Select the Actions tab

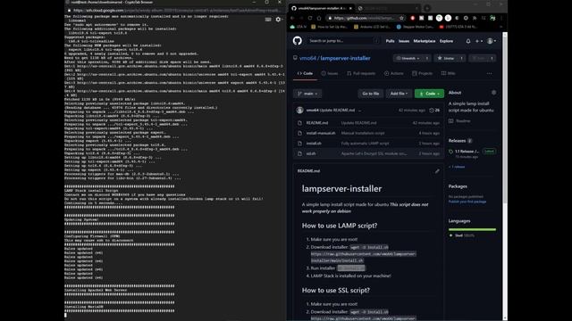[393, 73]
